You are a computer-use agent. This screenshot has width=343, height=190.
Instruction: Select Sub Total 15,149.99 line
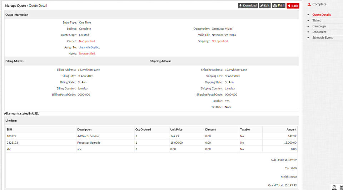click(284, 160)
